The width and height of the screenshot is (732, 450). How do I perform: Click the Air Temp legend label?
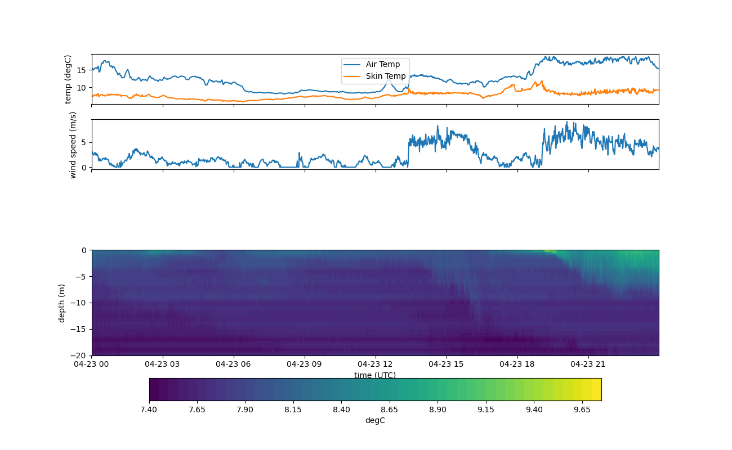tap(382, 65)
